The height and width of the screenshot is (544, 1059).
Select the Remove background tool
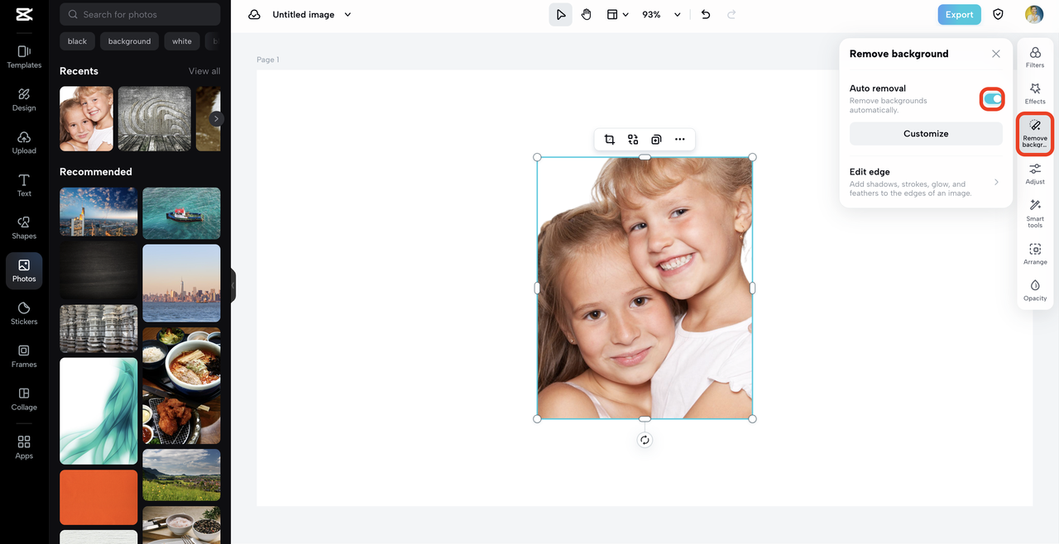[1035, 134]
